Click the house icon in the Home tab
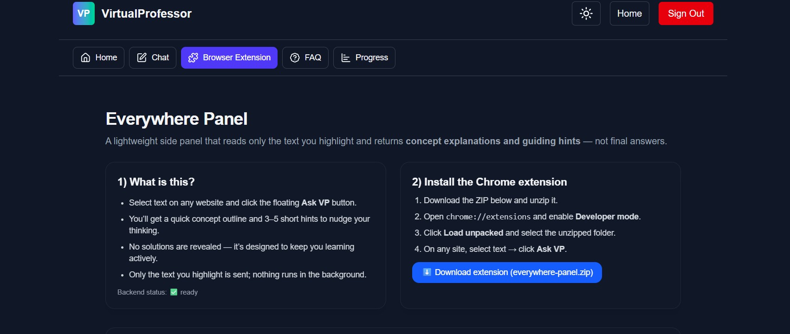This screenshot has width=790, height=334. 85,58
